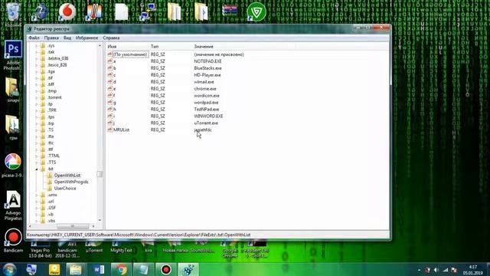Expand the .sys key

(x=37, y=46)
